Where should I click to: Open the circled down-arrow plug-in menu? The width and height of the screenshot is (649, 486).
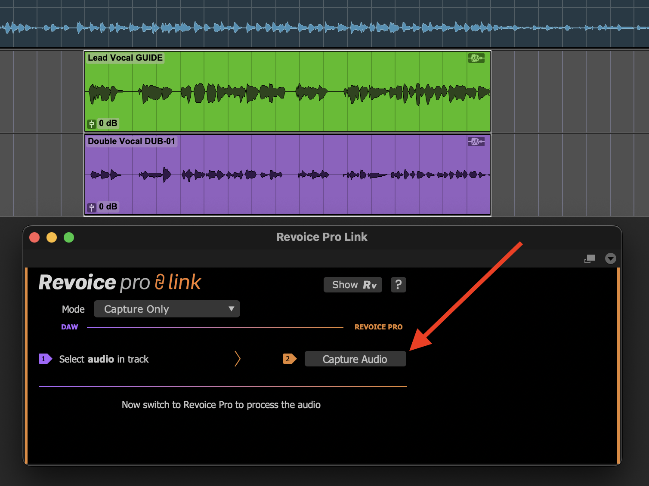coord(610,258)
